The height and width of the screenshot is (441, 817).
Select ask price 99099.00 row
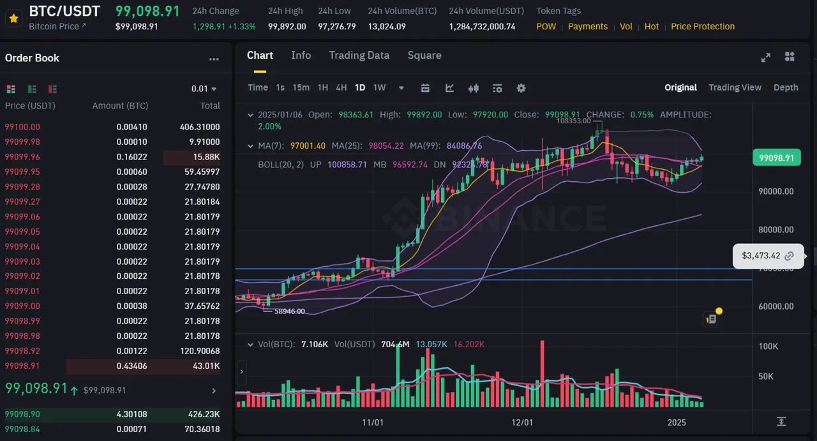112,306
